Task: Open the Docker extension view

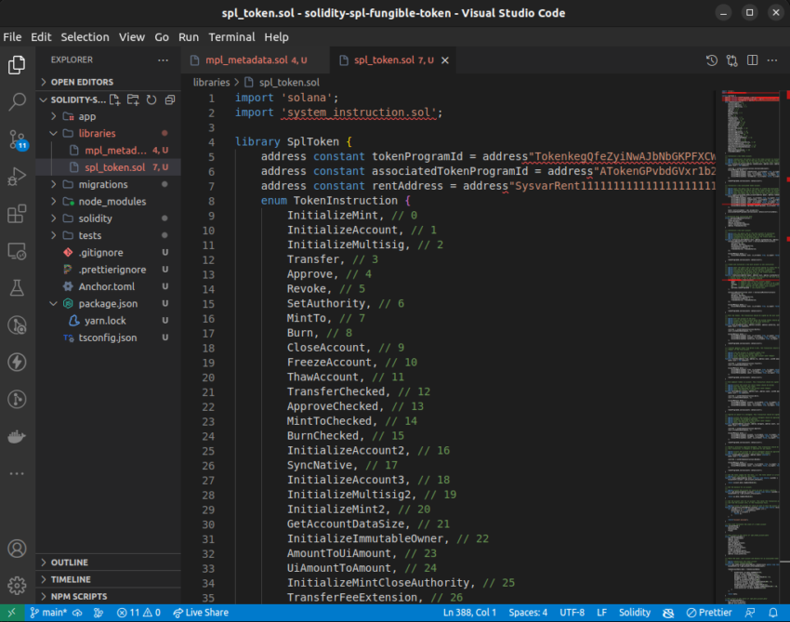Action: 17,437
